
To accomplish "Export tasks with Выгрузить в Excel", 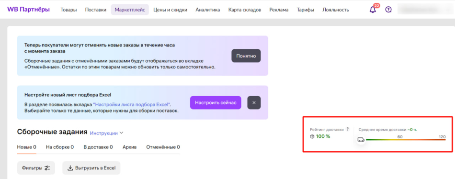I will 91,168.
